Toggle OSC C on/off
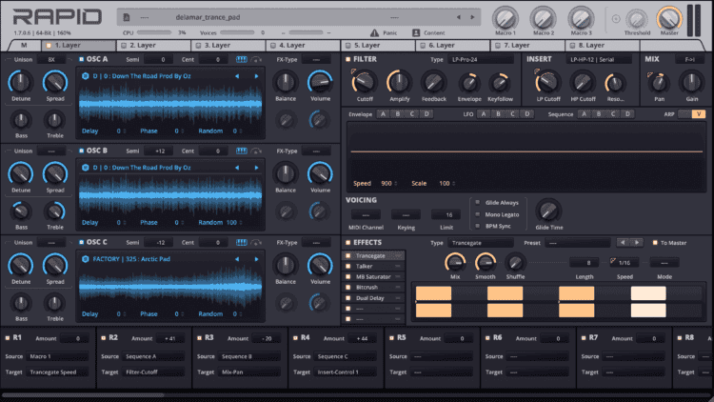Viewport: 714px width, 402px height. pyautogui.click(x=82, y=243)
